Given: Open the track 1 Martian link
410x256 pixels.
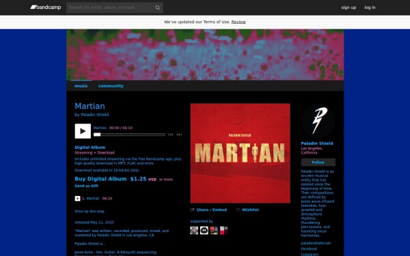Looking at the screenshot, I should pyautogui.click(x=93, y=199).
